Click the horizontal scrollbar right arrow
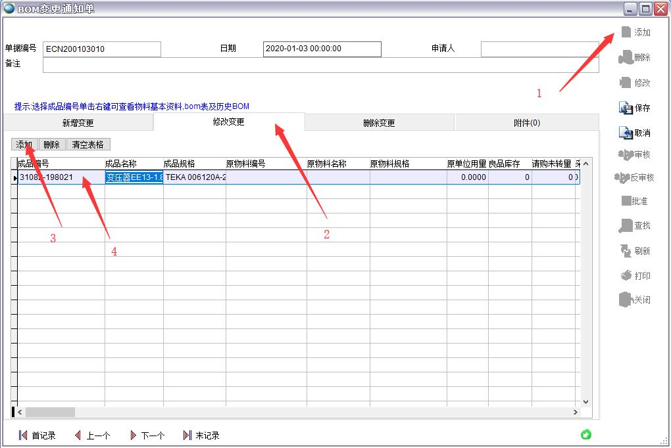The width and height of the screenshot is (671, 448). point(576,413)
